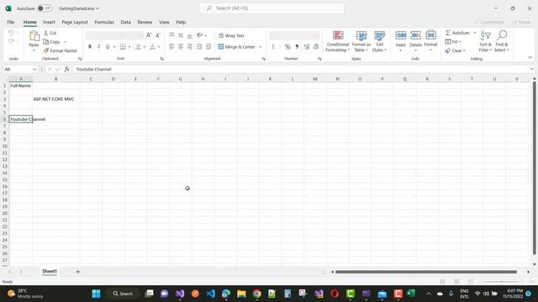Switch to the Formulas tab
Viewport: 538px width, 302px height.
pos(104,23)
